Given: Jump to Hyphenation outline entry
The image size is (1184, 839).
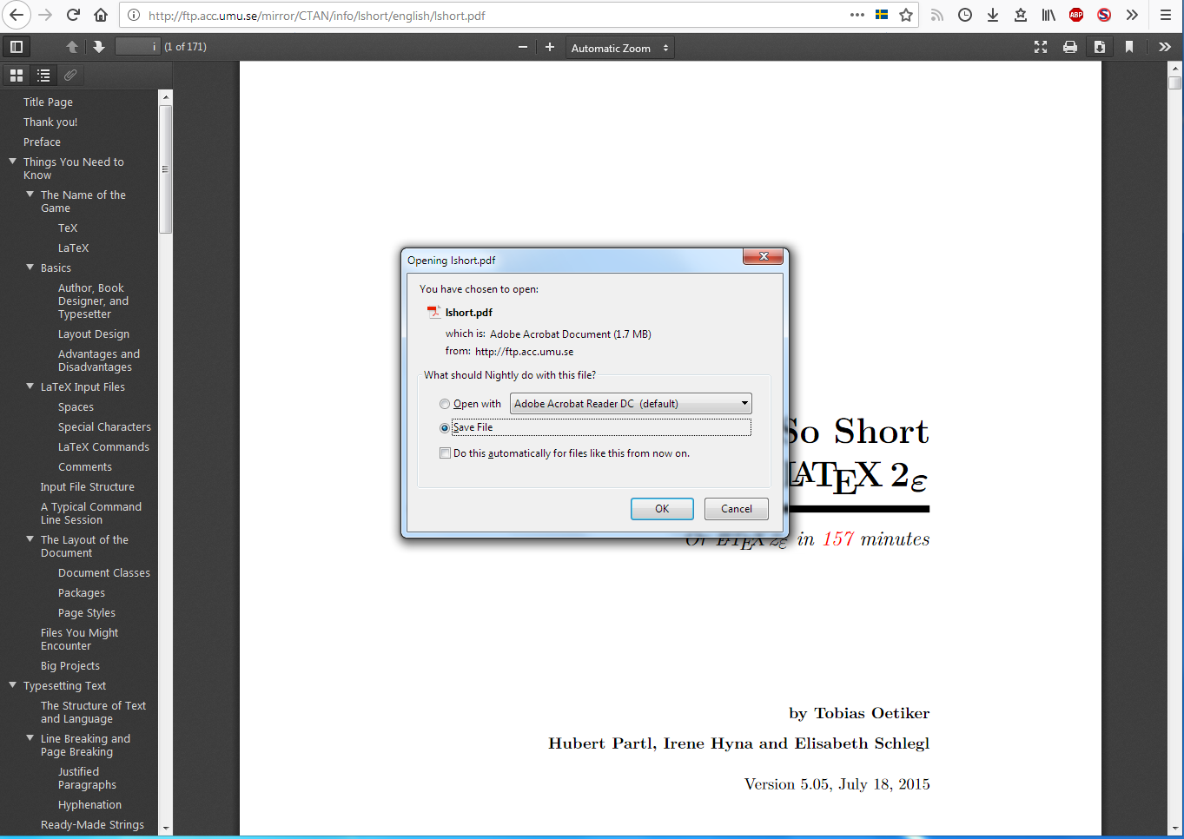Looking at the screenshot, I should point(89,805).
